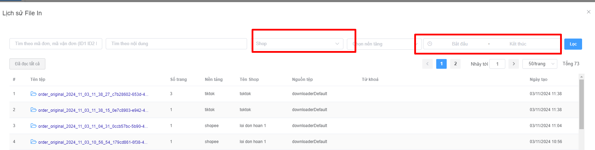Click folder icon of second order file
This screenshot has width=595, height=150.
34,110
